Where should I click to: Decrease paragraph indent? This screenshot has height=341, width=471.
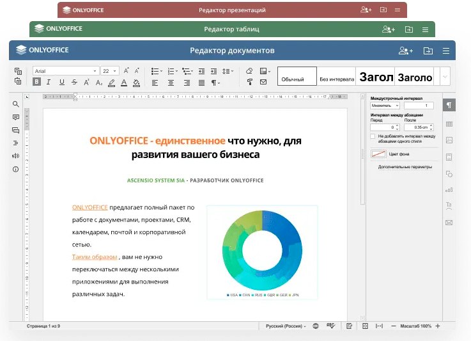click(201, 71)
